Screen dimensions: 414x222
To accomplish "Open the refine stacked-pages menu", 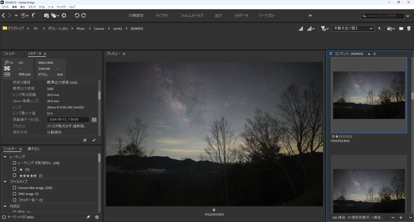I will [55, 15].
